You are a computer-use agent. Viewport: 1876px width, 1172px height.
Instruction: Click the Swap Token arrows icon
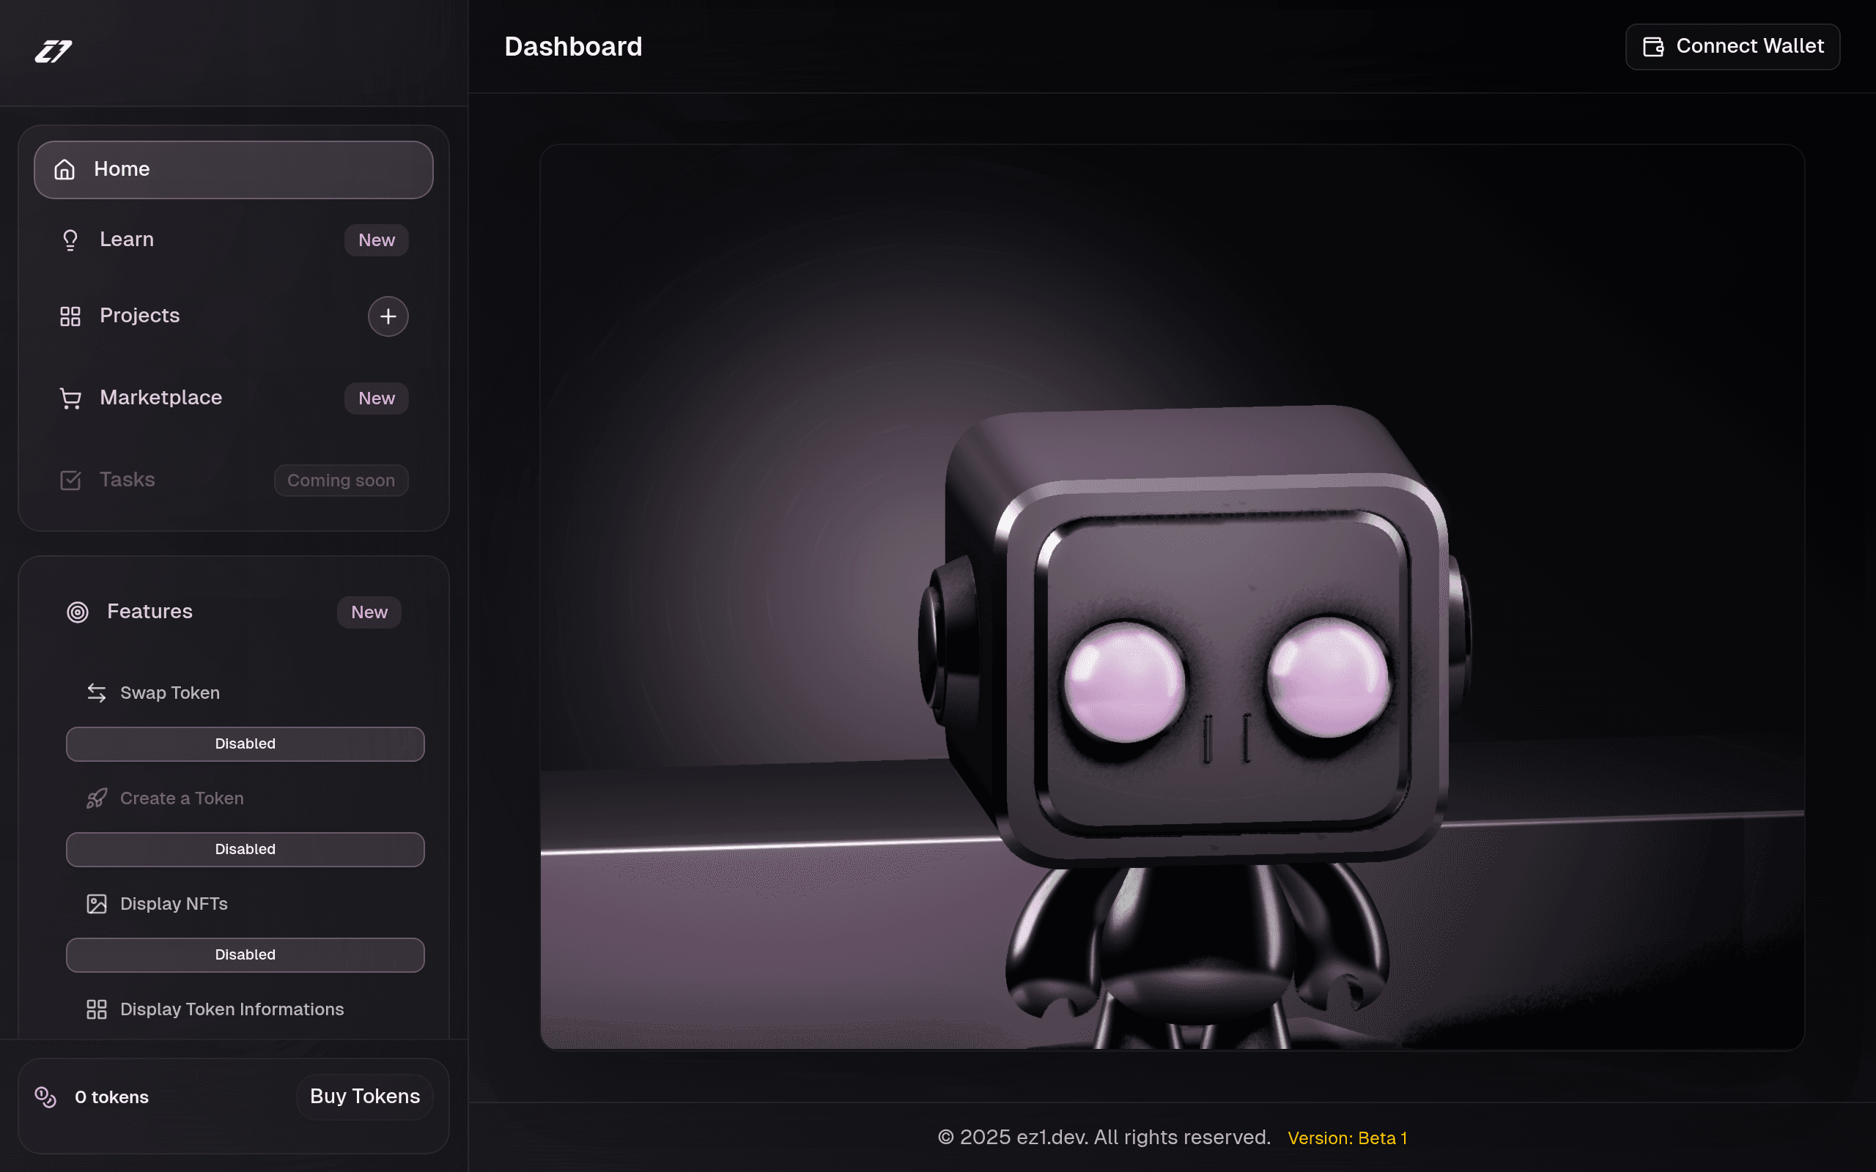pos(96,693)
